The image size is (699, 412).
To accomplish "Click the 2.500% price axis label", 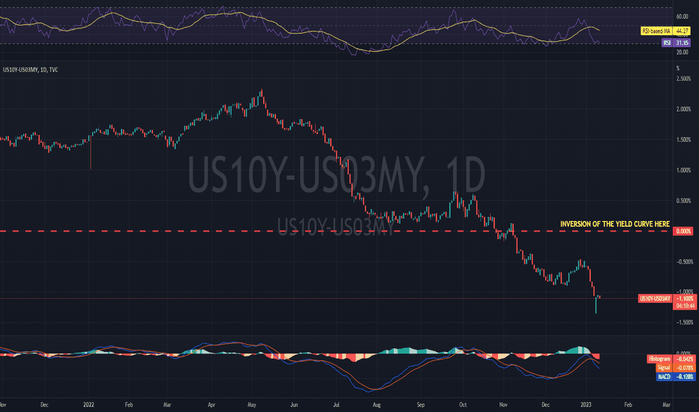I will click(683, 79).
